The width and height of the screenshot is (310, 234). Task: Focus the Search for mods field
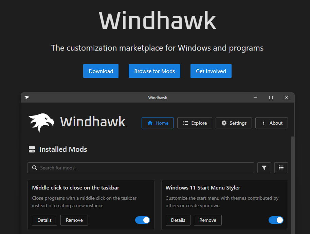[x=141, y=168]
